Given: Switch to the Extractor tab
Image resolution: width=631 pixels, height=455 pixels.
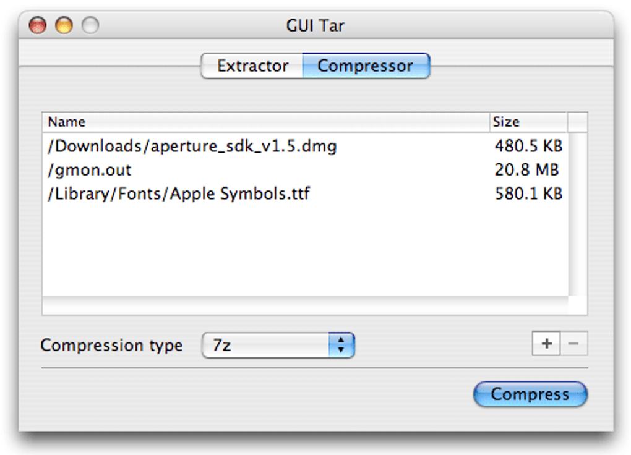Looking at the screenshot, I should pyautogui.click(x=252, y=66).
